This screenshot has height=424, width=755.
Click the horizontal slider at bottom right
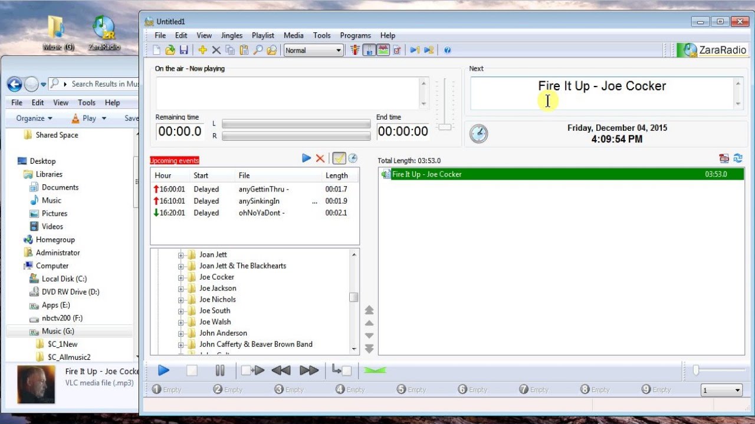(x=696, y=370)
